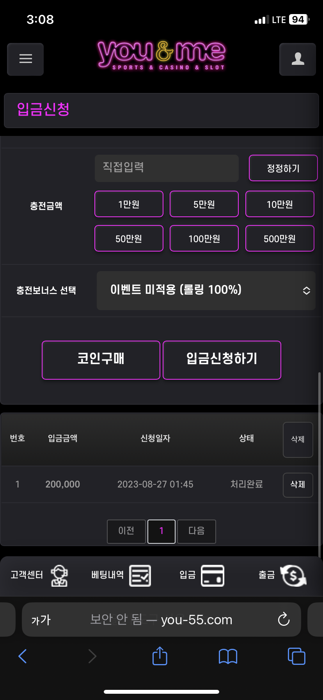Image resolution: width=323 pixels, height=700 pixels.
Task: Select the 500만원 amount
Action: pos(280,238)
